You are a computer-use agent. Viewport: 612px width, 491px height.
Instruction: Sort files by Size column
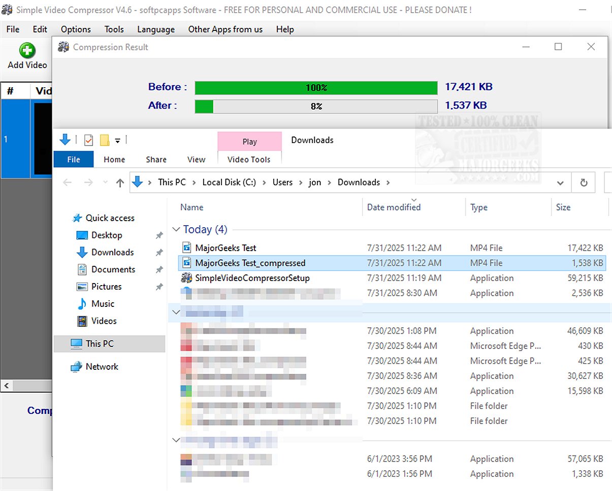tap(563, 207)
